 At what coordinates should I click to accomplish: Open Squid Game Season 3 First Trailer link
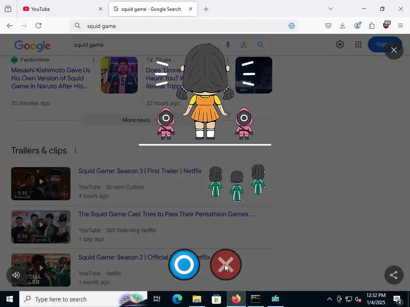tap(140, 171)
